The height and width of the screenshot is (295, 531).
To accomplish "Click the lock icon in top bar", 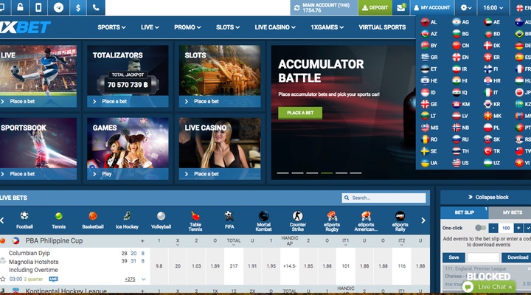I will tap(21, 7).
